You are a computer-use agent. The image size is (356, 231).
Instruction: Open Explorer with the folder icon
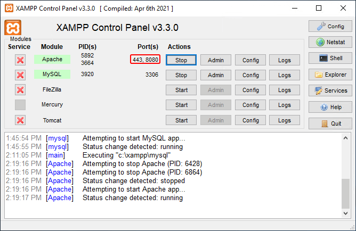[x=330, y=75]
